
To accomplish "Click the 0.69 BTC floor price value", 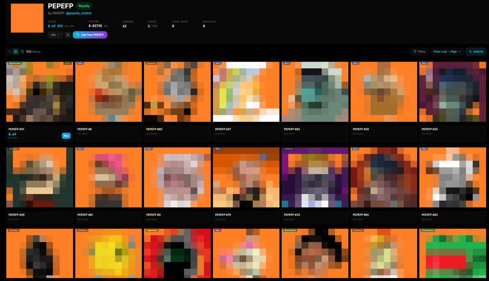I will tap(55, 26).
